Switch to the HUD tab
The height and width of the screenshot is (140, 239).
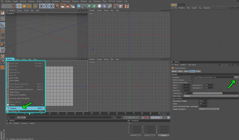click(x=198, y=71)
